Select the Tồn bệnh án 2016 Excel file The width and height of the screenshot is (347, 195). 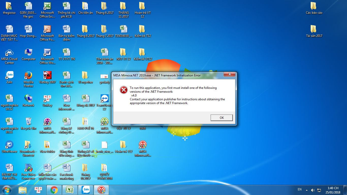pos(104,56)
